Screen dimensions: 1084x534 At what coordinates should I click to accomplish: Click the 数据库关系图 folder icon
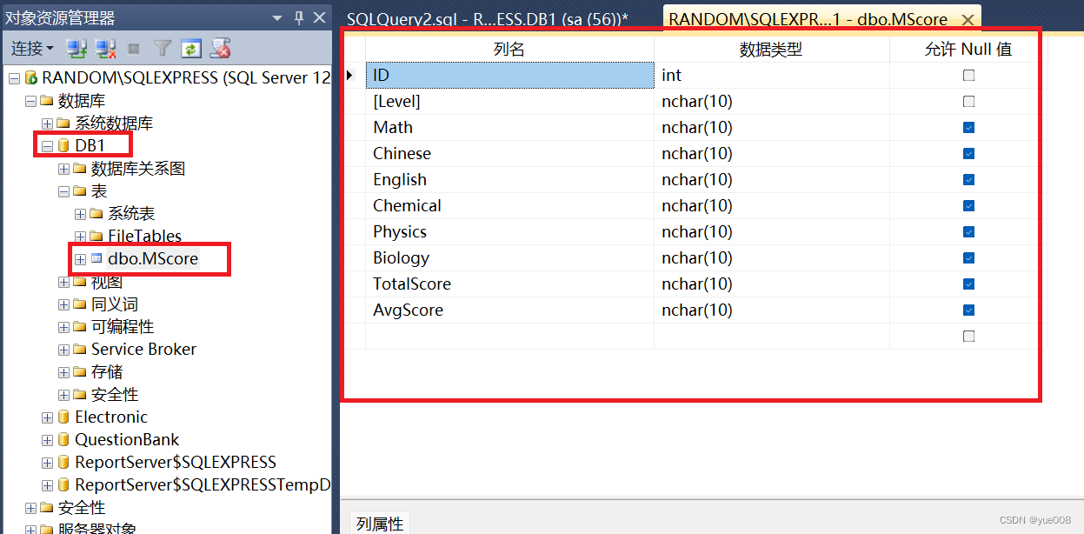tap(80, 168)
